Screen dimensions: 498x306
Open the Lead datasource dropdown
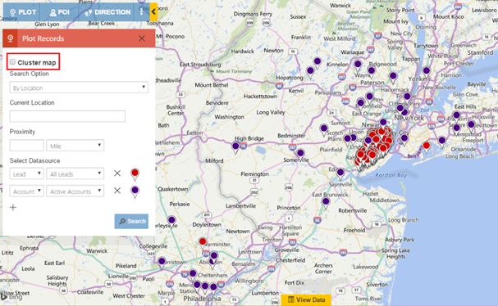[x=27, y=173]
